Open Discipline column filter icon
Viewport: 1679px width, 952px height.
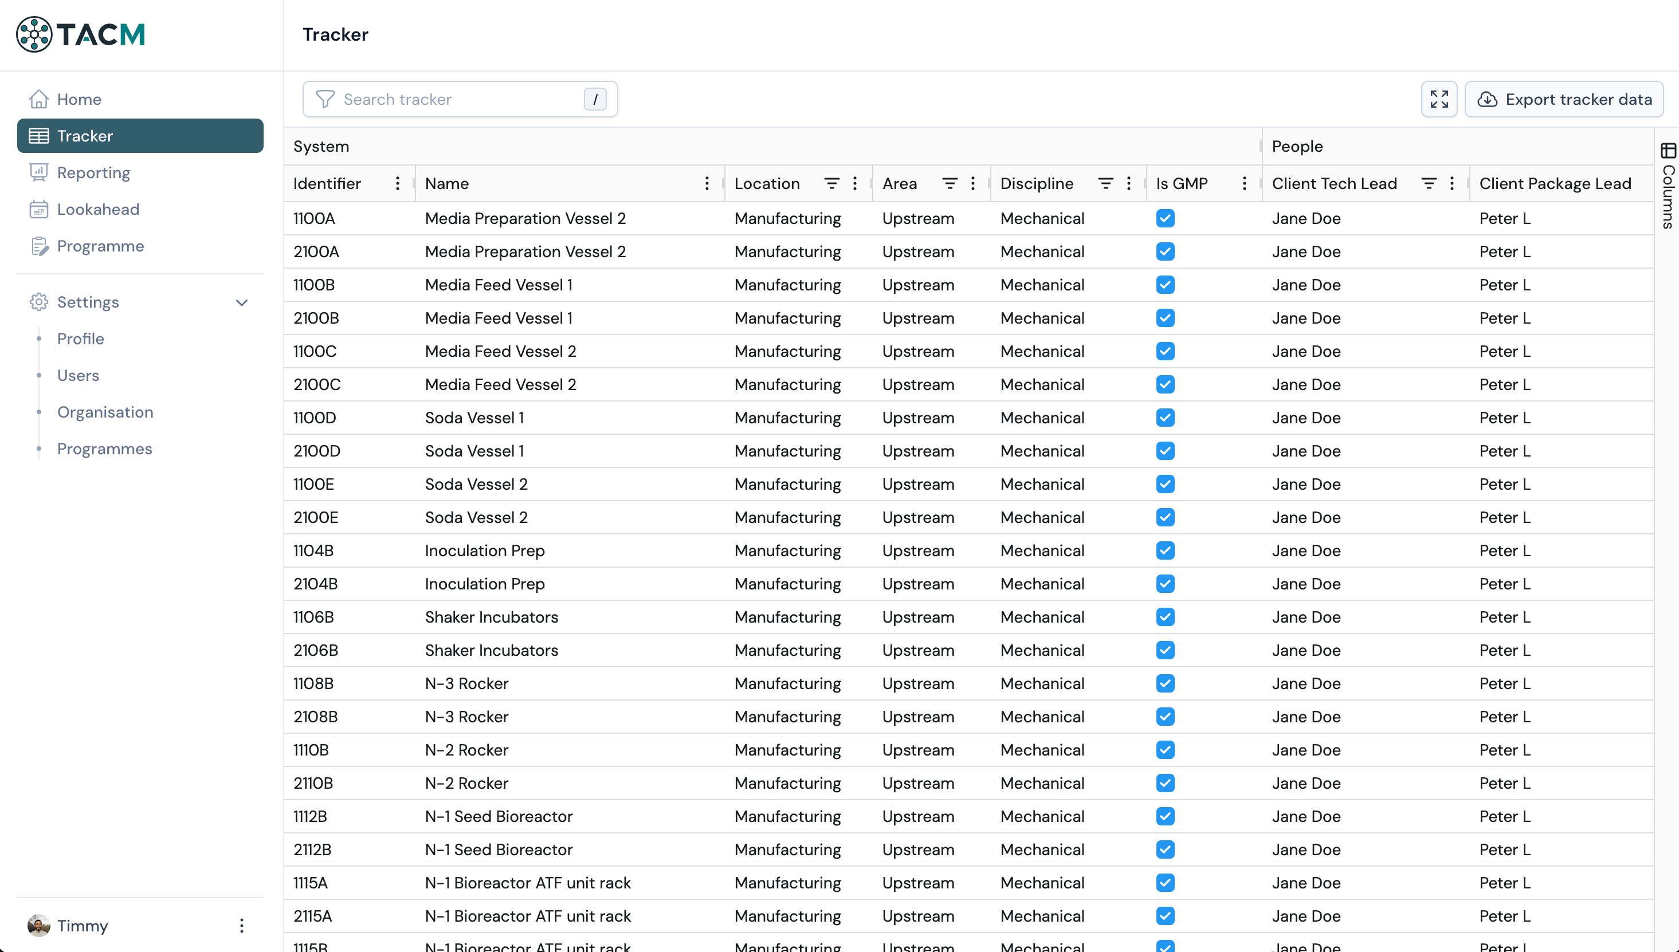(1105, 184)
